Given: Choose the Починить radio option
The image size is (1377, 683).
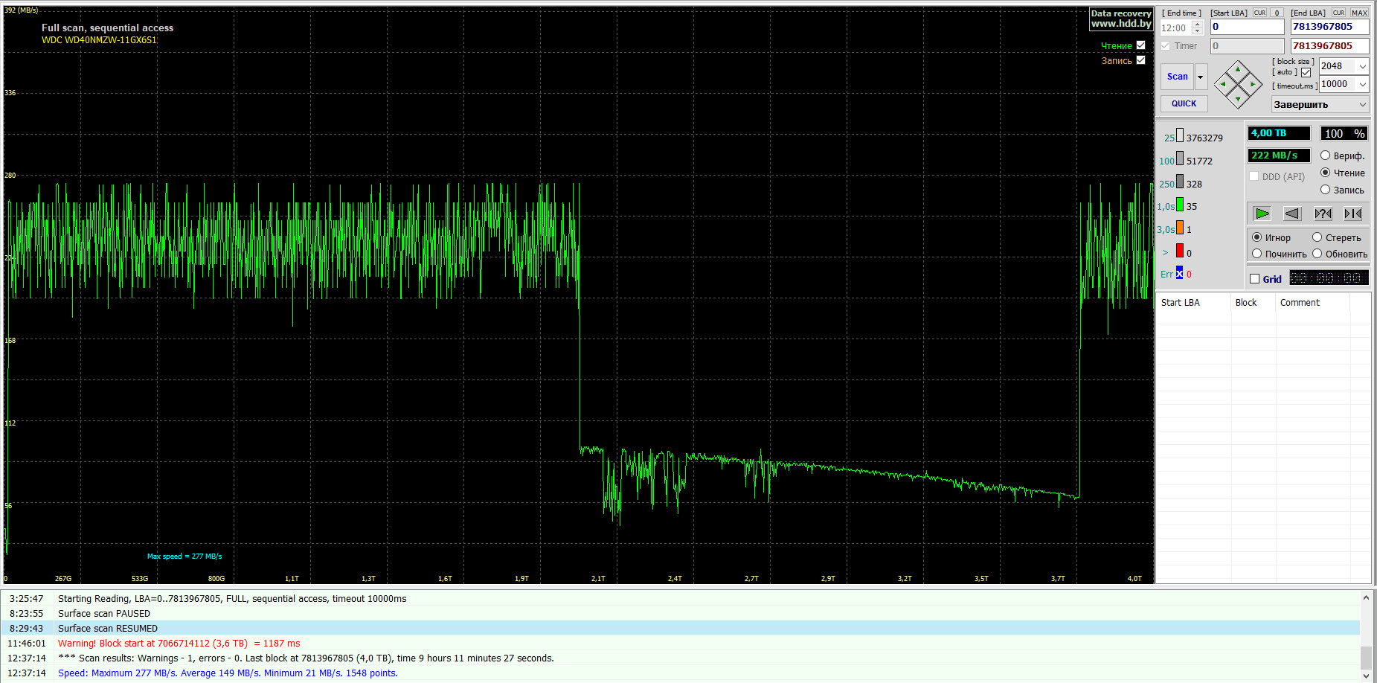Looking at the screenshot, I should pos(1257,254).
